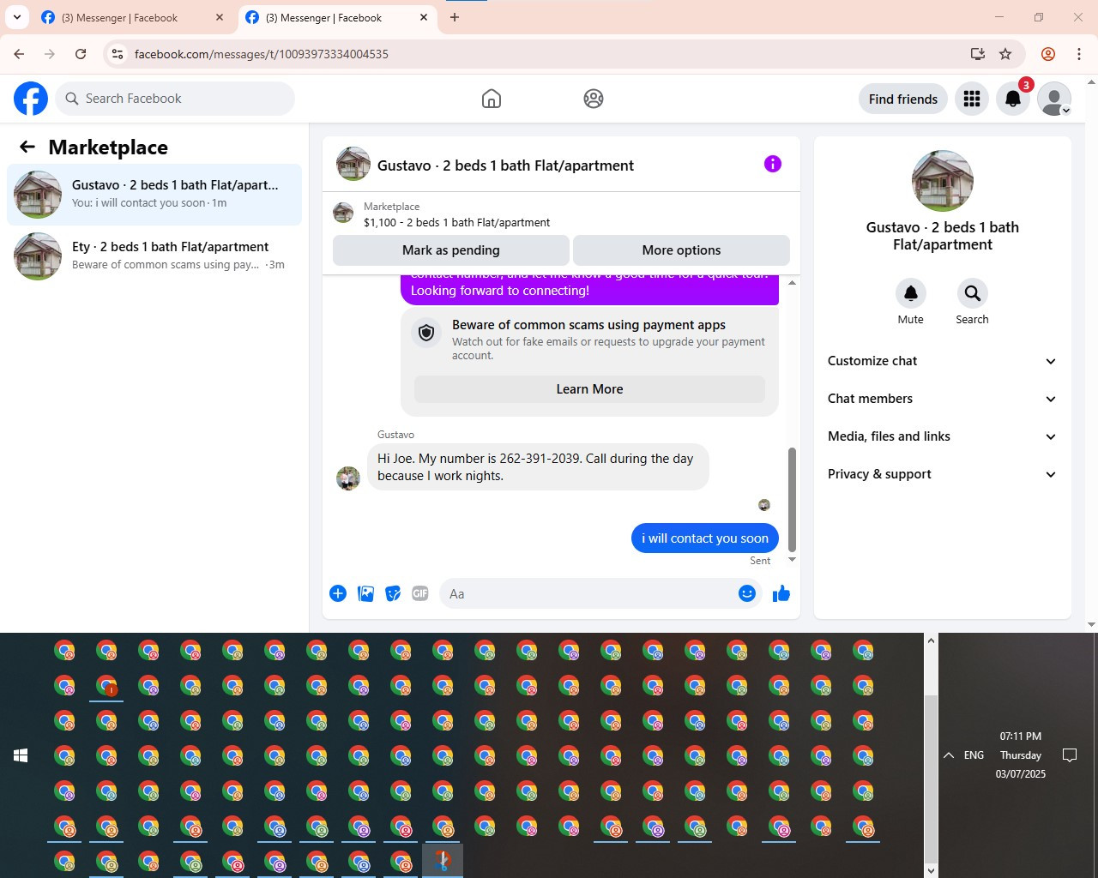Choose a sticker from the composer
The image size is (1098, 878).
point(393,593)
